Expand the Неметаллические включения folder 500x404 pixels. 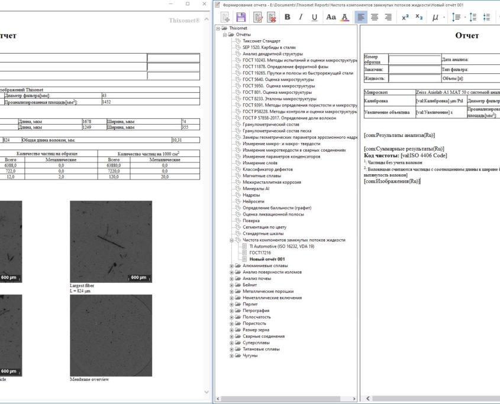[x=231, y=298]
